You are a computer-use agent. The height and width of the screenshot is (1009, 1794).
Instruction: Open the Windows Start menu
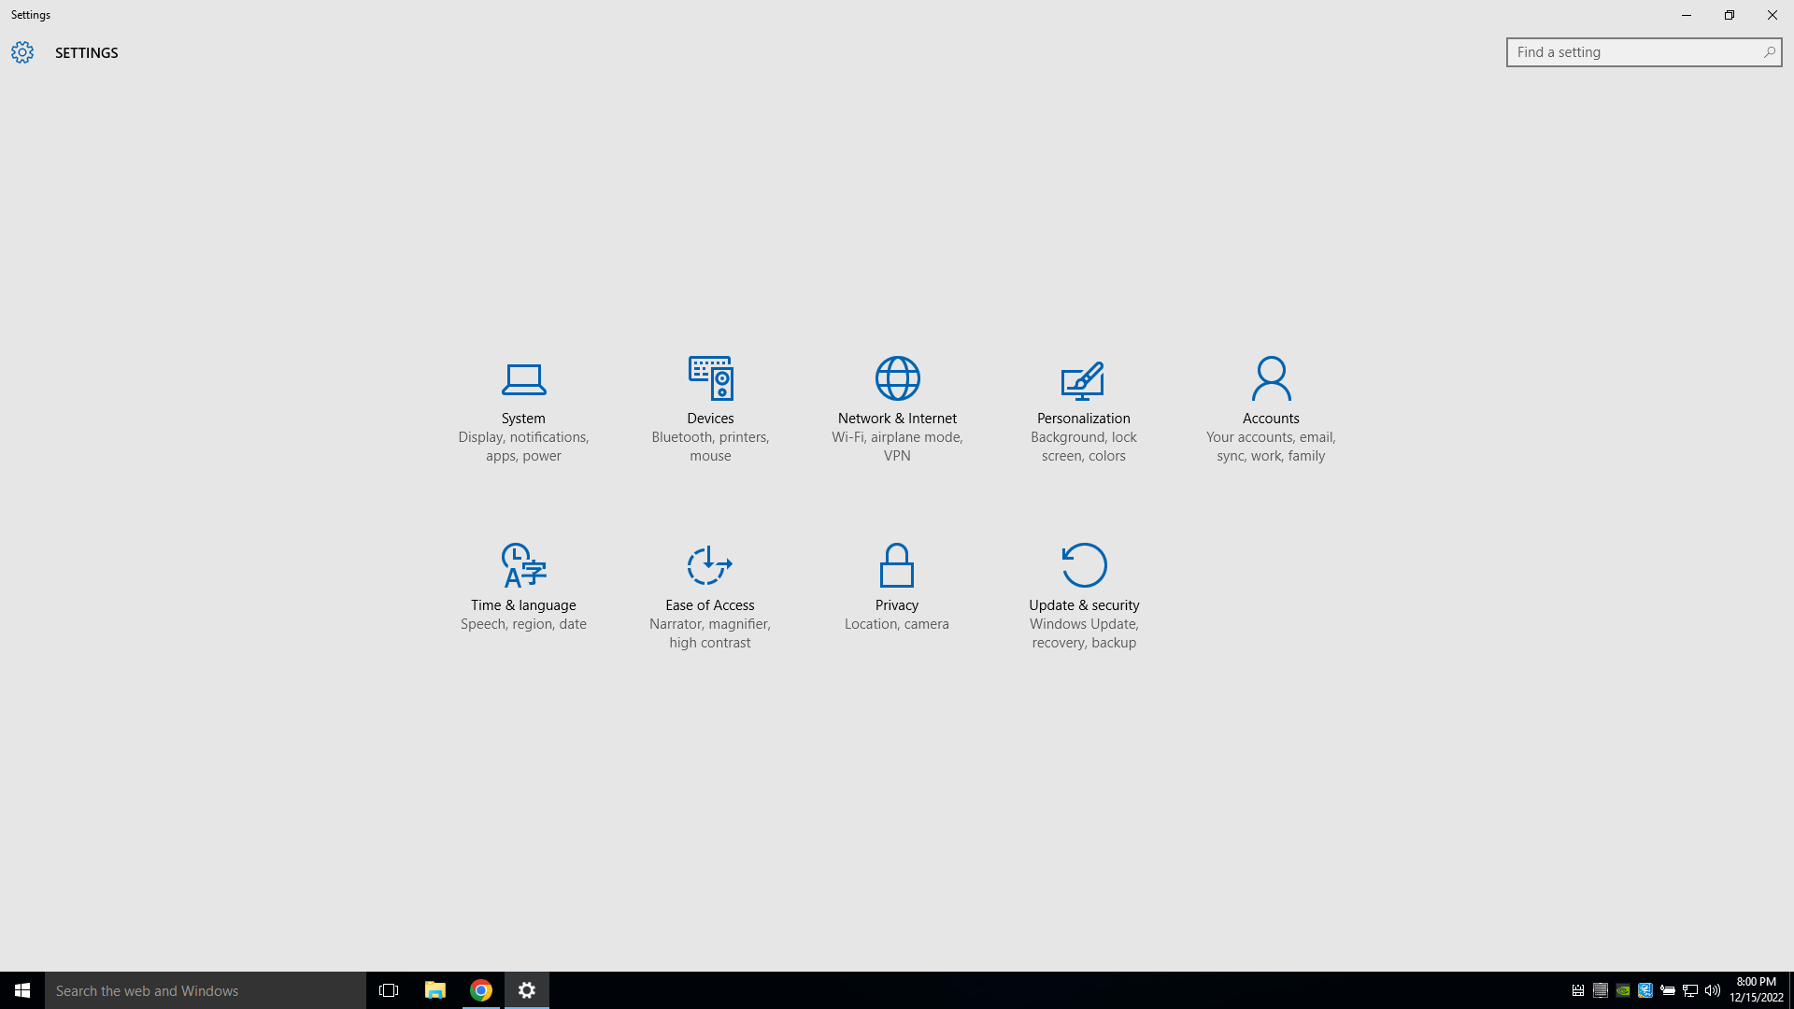[22, 990]
